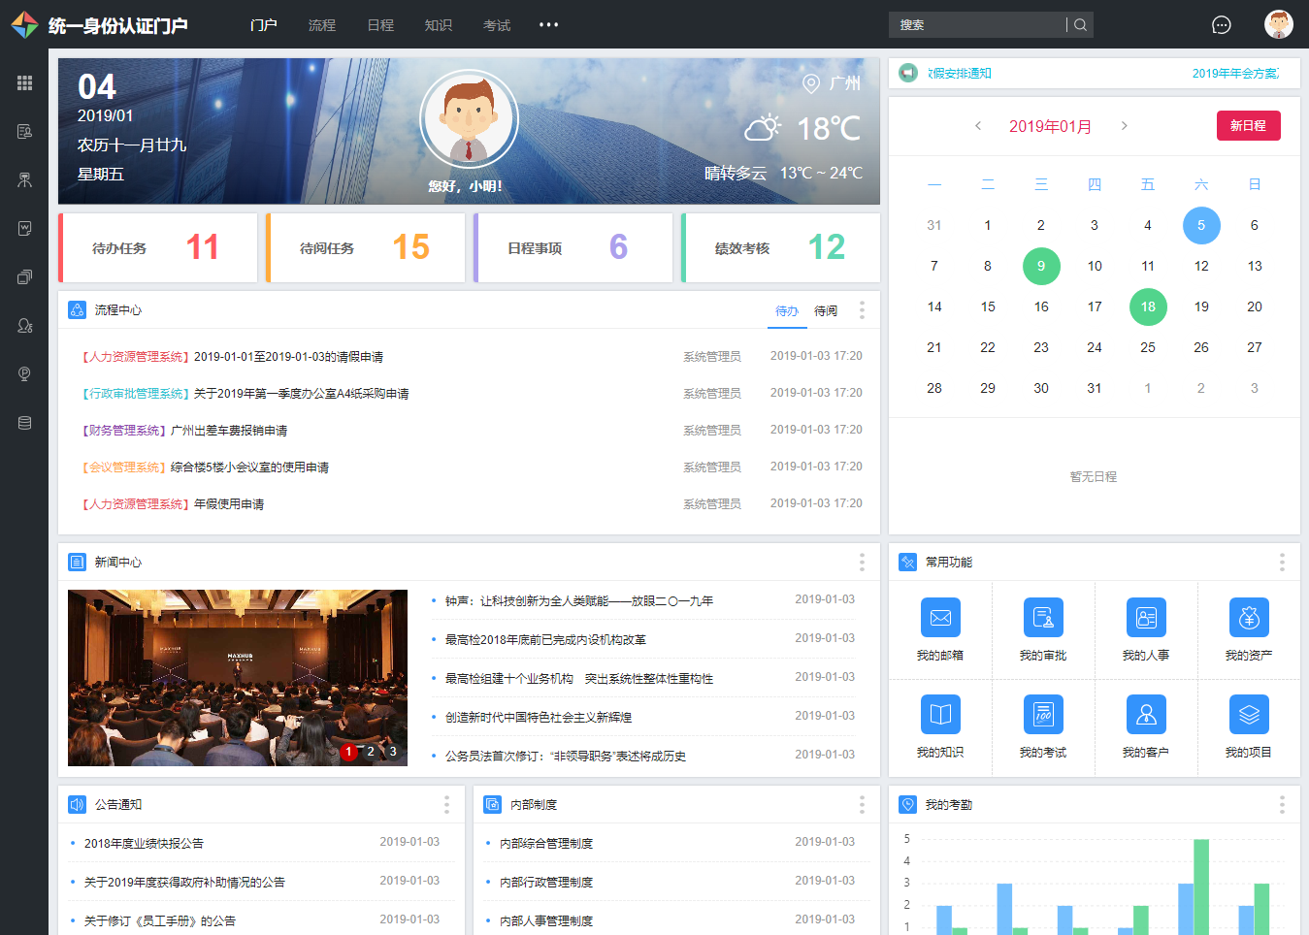
Task: Open news 最高检2018年底前已完成内设机构改革
Action: point(545,640)
